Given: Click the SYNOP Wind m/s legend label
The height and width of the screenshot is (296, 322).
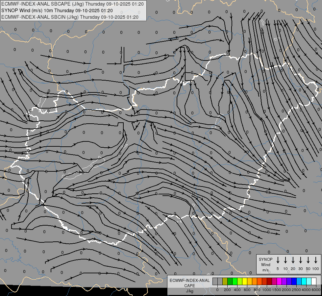Looking at the screenshot, I should 265,265.
